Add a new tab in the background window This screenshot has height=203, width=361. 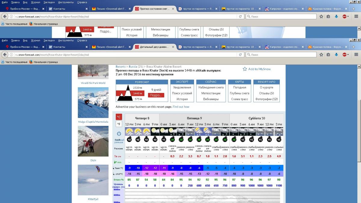pos(353,9)
